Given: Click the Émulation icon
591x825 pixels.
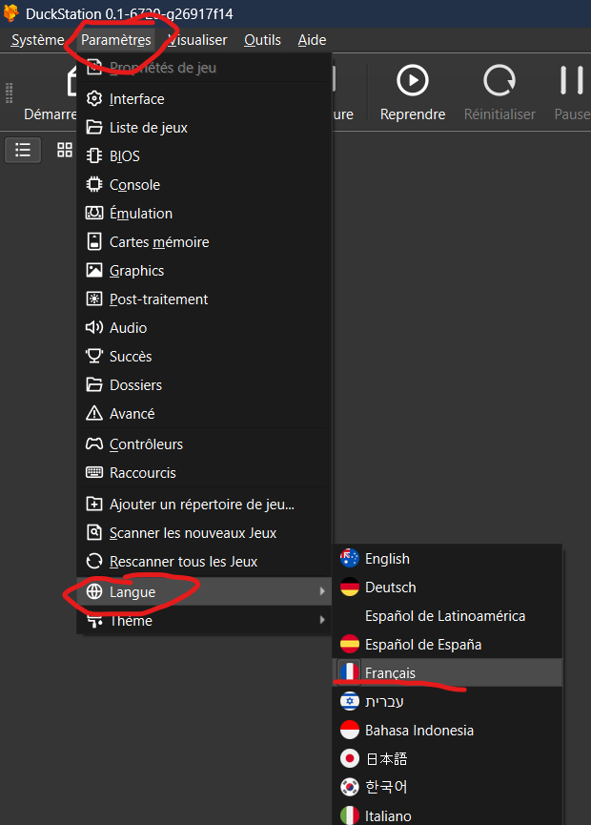Looking at the screenshot, I should (x=94, y=213).
